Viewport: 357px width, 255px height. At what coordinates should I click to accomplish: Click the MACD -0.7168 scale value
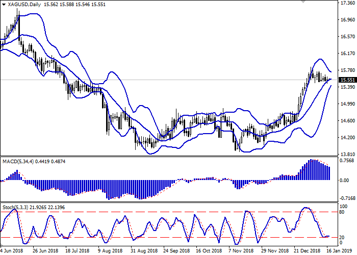coord(347,198)
